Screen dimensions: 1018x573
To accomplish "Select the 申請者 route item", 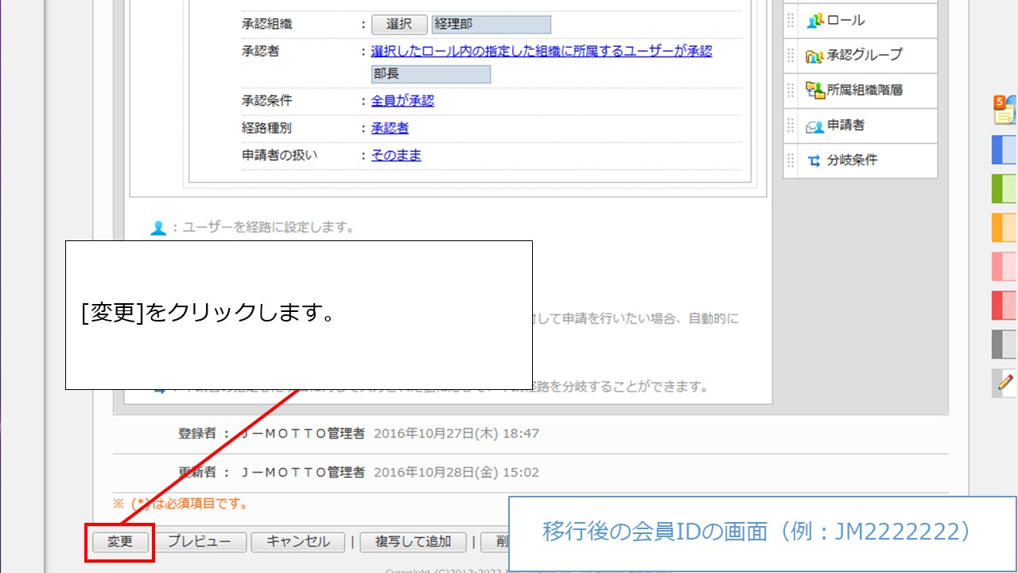I will tap(845, 126).
